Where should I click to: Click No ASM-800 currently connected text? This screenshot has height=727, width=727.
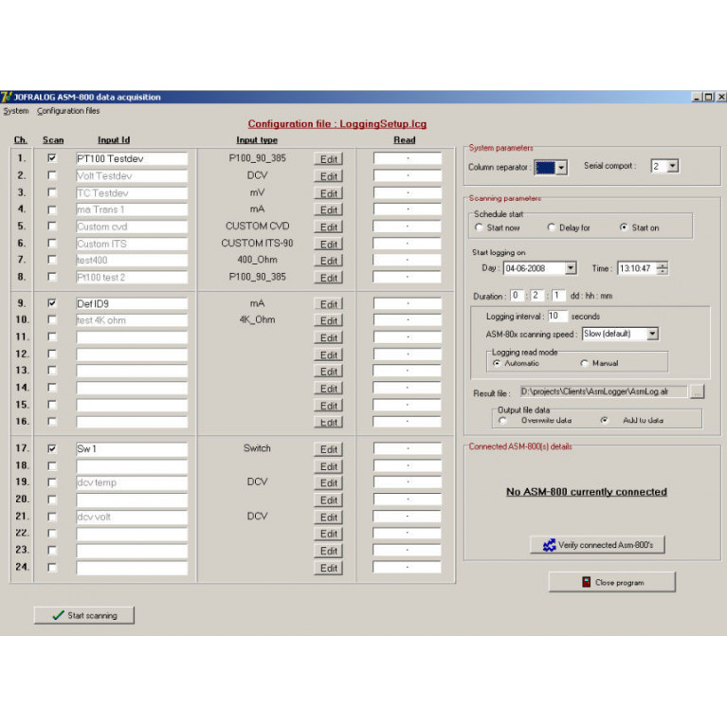[x=586, y=492]
